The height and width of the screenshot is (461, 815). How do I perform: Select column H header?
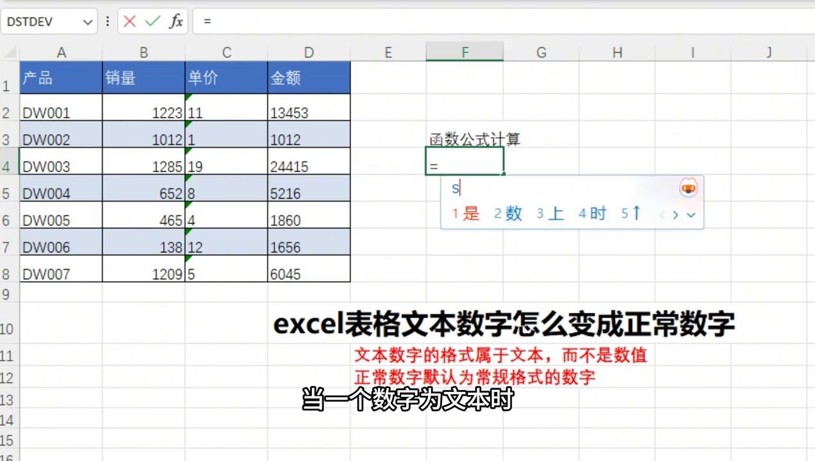tap(617, 53)
